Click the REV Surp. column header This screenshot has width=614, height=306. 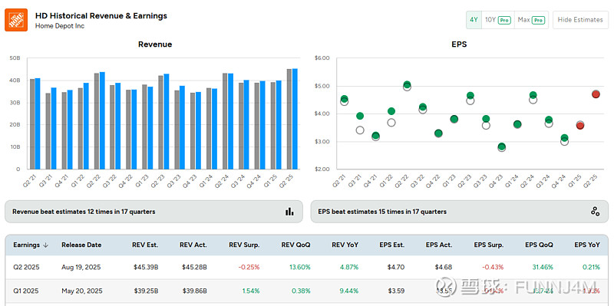point(244,245)
